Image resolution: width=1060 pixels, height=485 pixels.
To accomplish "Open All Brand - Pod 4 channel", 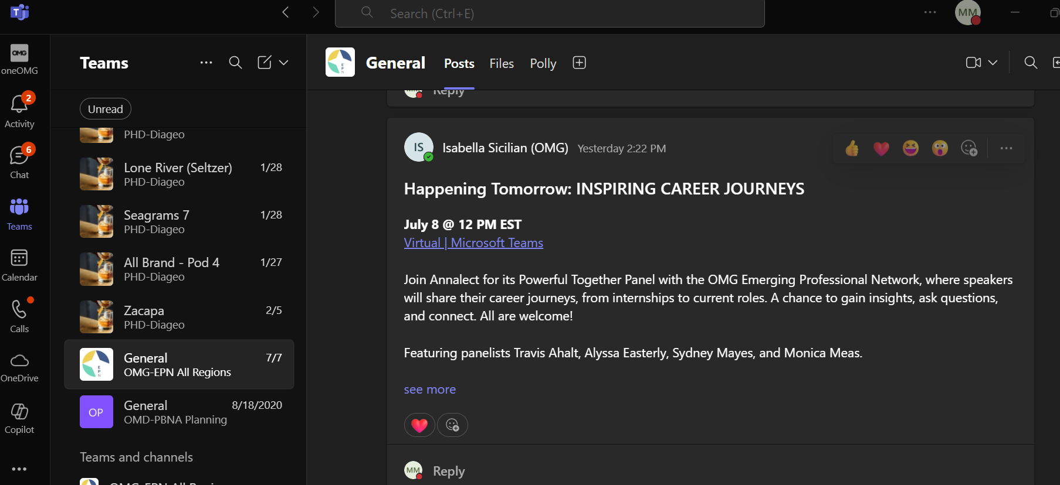I will tap(179, 269).
